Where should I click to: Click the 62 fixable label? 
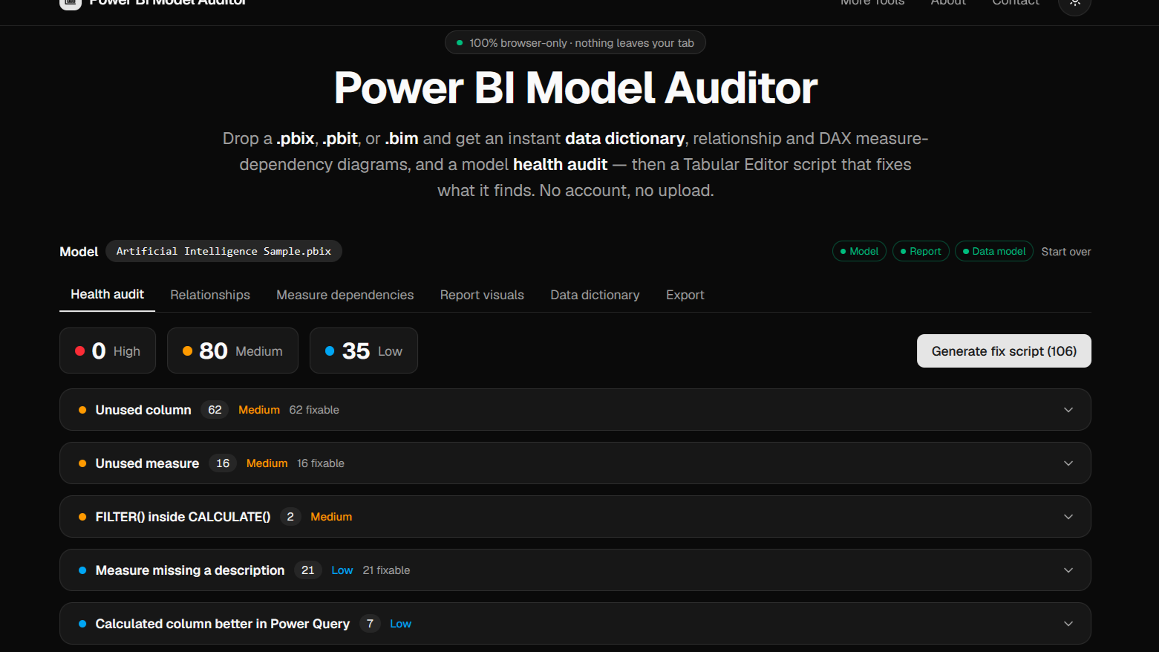pos(314,410)
